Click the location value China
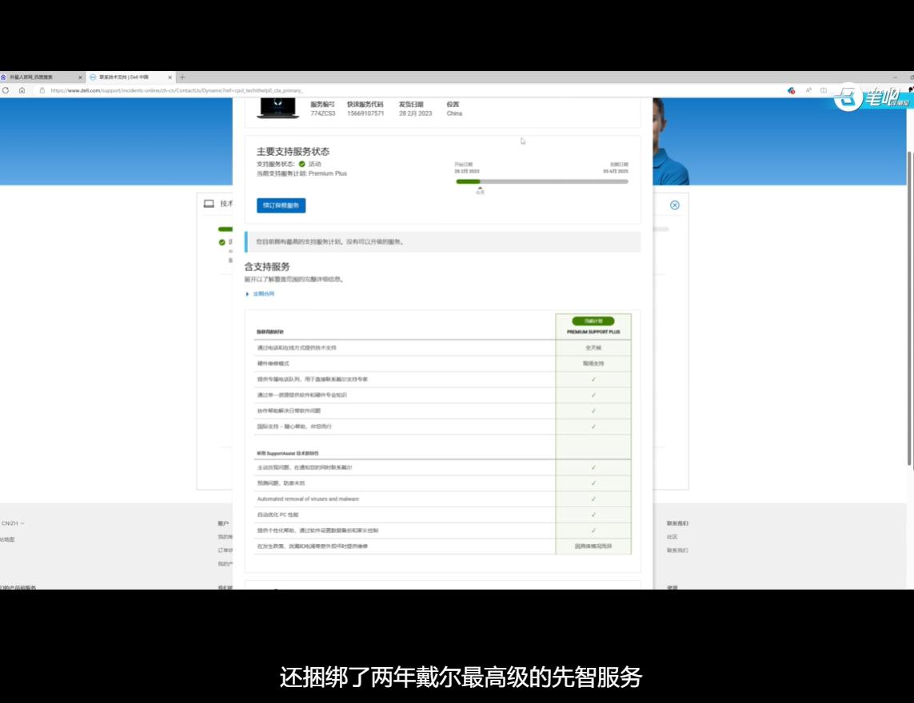Screen dimensions: 914x703 454,113
